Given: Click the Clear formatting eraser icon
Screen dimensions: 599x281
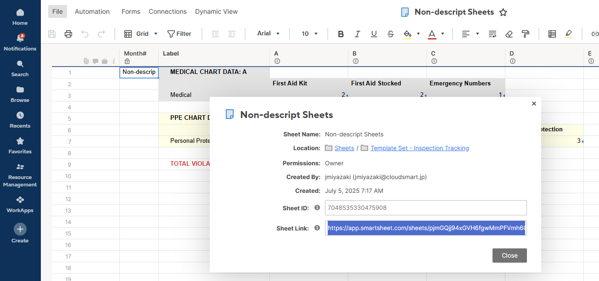Looking at the screenshot, I should (509, 34).
